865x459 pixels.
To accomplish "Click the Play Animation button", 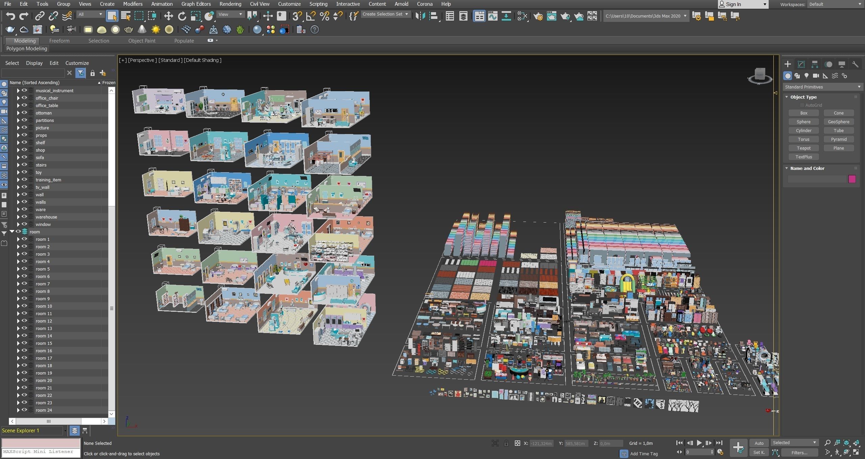I will pos(699,443).
